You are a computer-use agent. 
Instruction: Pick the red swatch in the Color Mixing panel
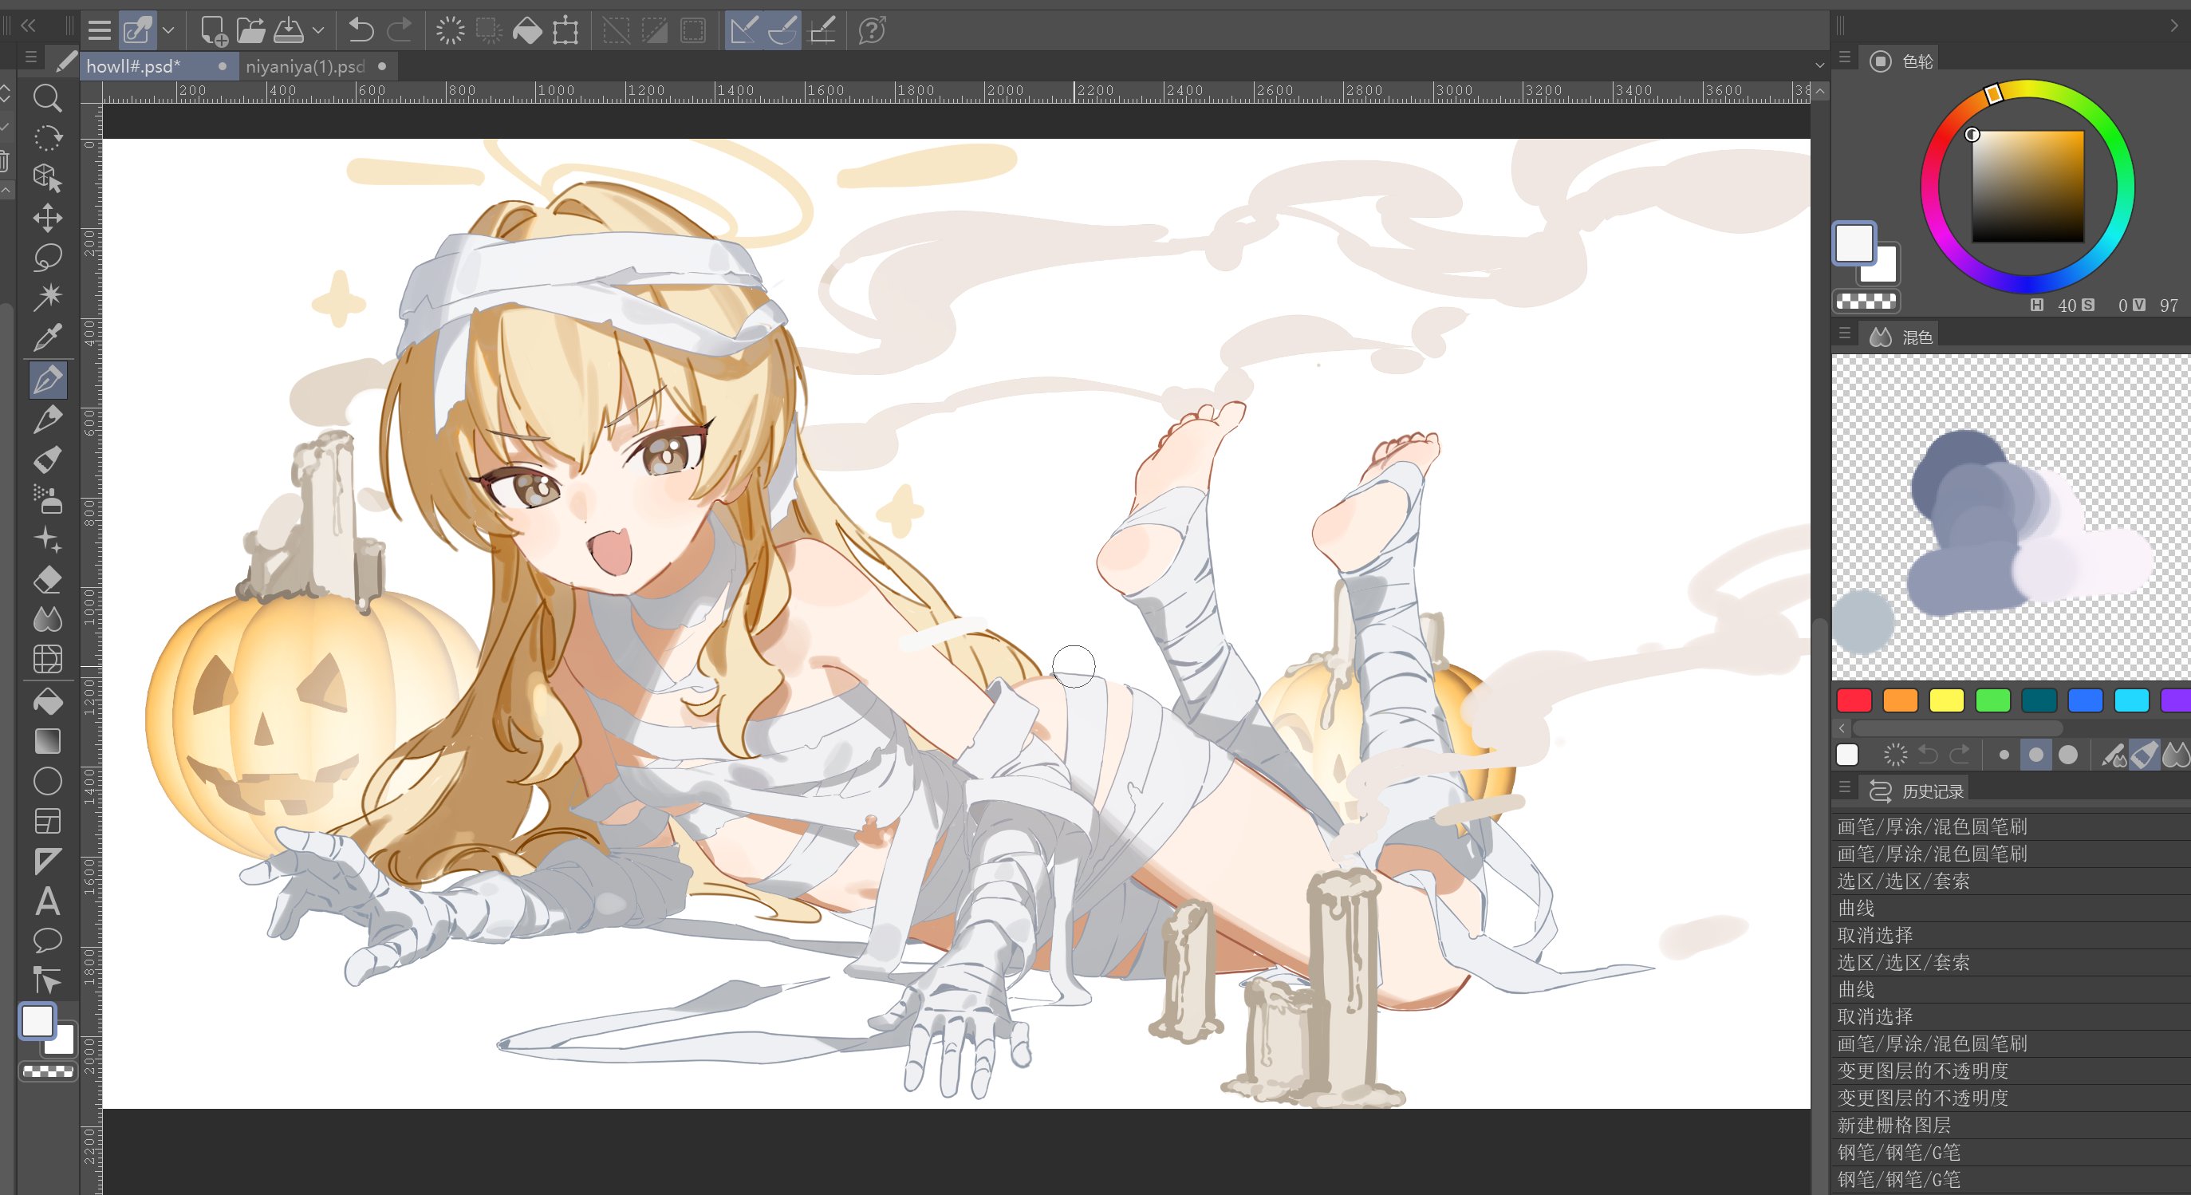[1854, 700]
